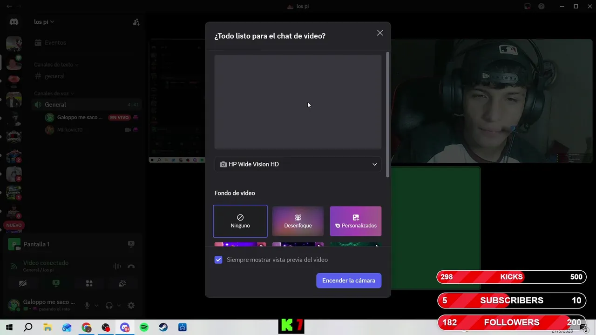596x335 pixels.
Task: Open Spotify from the taskbar
Action: coord(144,328)
